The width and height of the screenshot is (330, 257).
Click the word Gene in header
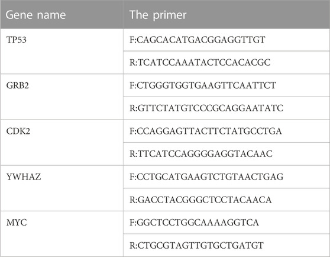coord(18,15)
